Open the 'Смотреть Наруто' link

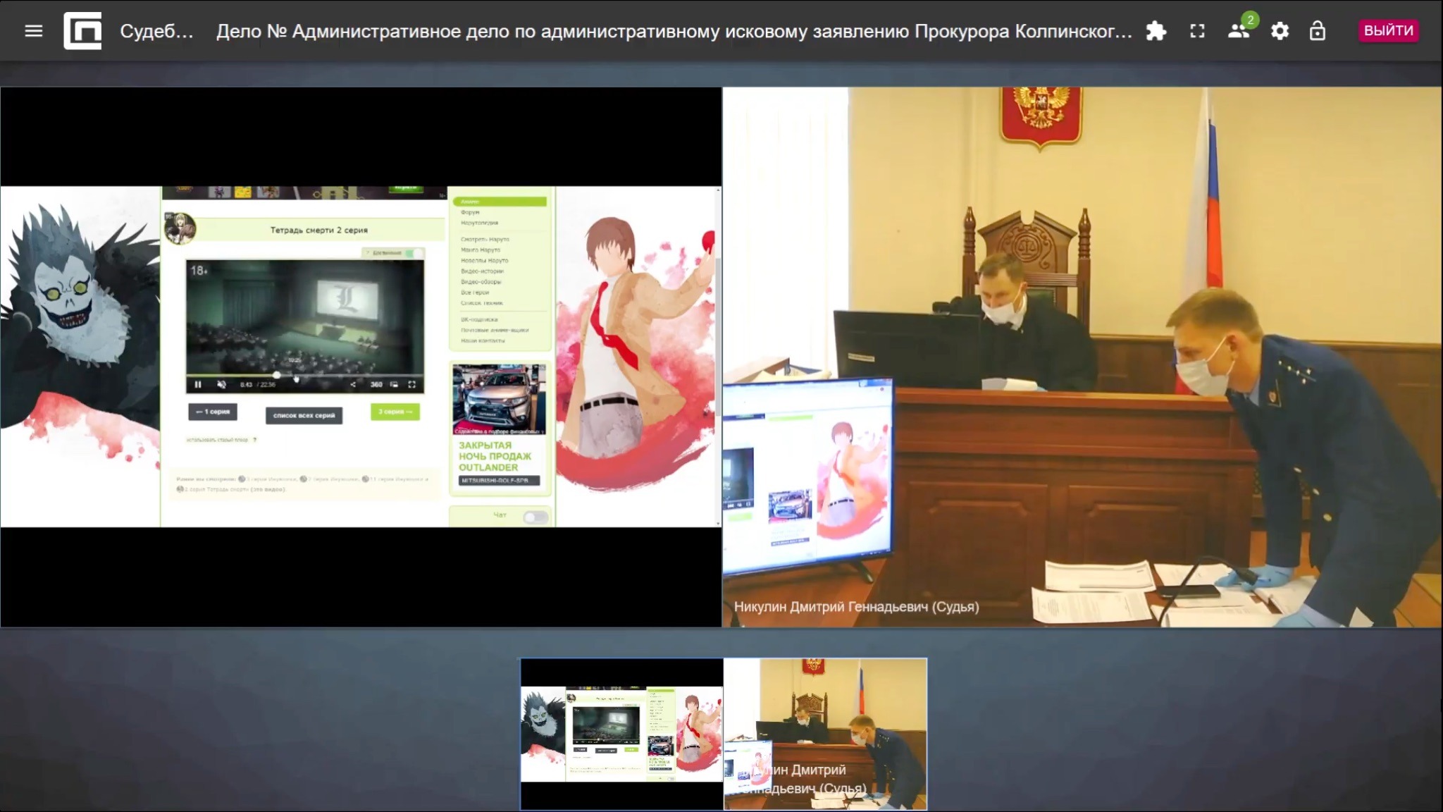click(x=485, y=239)
